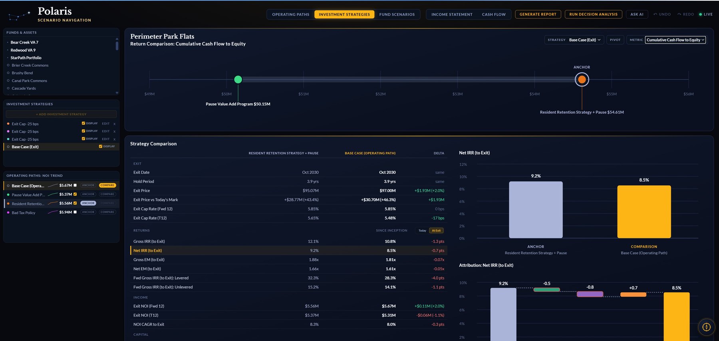Undo the last change
Screen dimensions: 719x341
[x=662, y=14]
